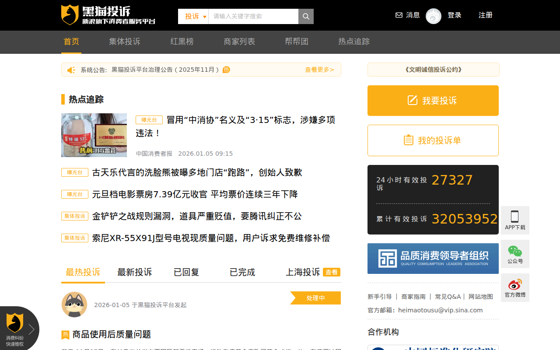Click the announcement speaker icon
Viewport: 560px width, 350px height.
coord(71,69)
